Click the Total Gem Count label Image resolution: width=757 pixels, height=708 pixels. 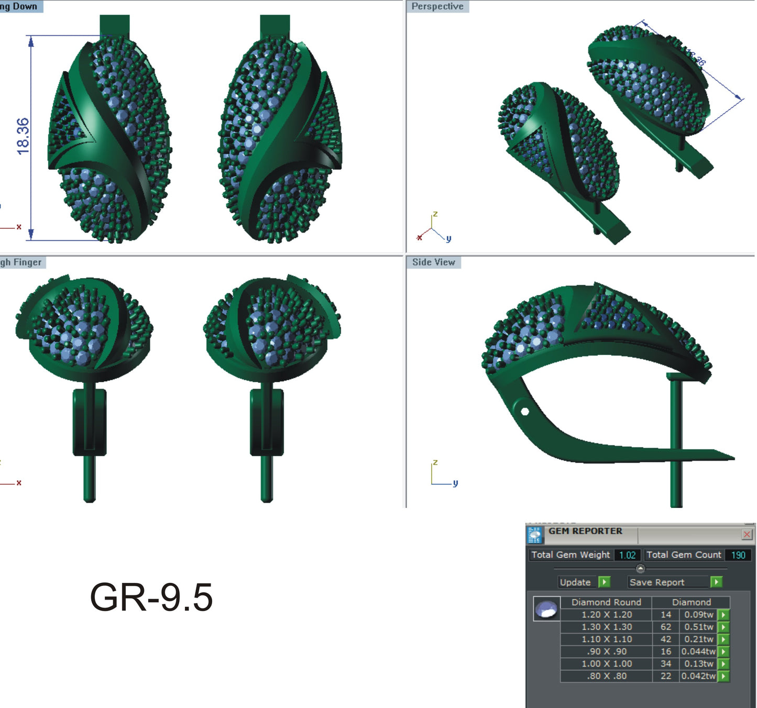point(684,555)
